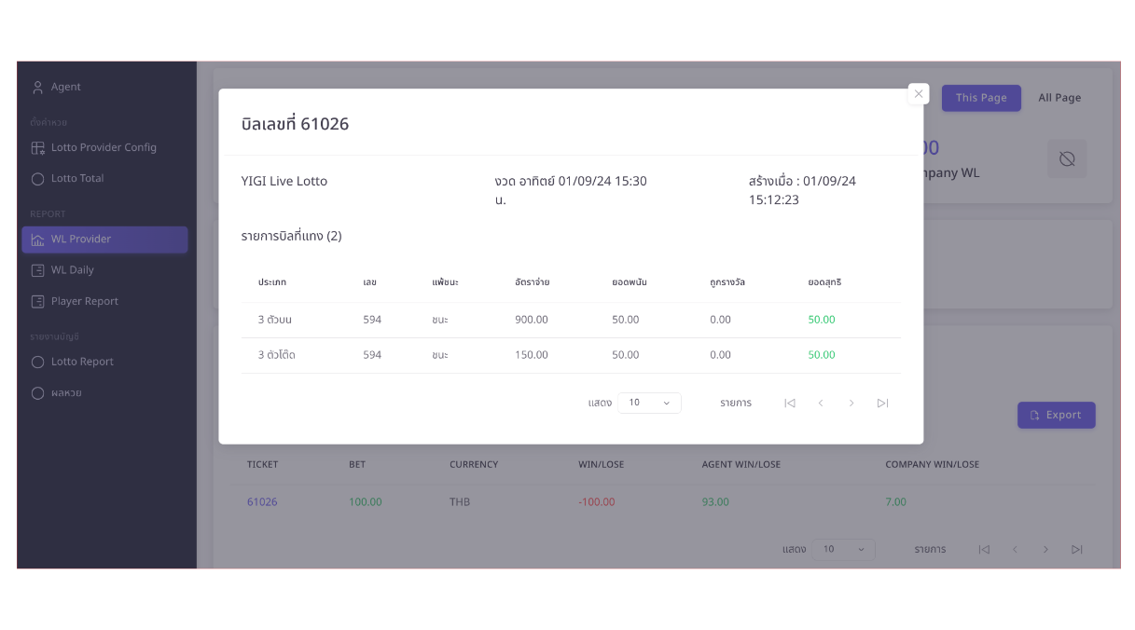Click next page arrow in dialog
The width and height of the screenshot is (1135, 630).
(851, 404)
